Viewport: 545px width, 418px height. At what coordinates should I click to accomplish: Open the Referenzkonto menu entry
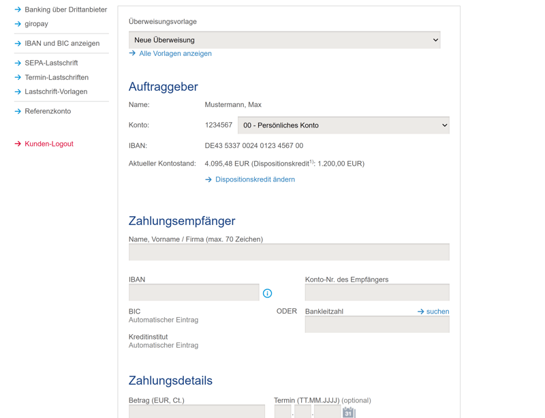coord(47,111)
